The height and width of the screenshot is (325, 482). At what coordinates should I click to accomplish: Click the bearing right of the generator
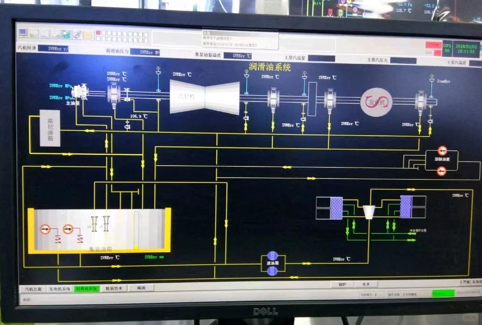pyautogui.click(x=421, y=101)
